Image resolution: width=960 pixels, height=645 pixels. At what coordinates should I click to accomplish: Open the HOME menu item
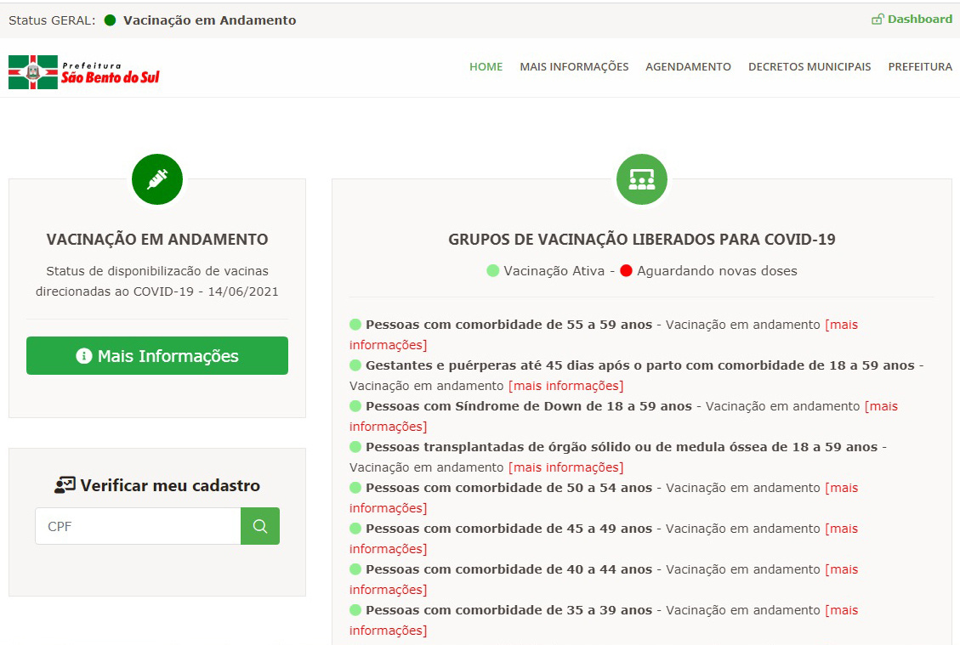[x=486, y=67]
